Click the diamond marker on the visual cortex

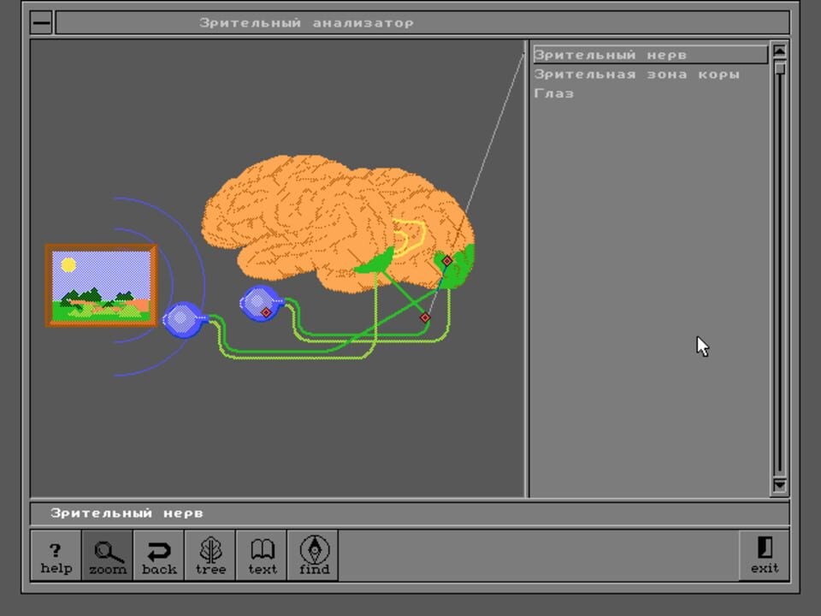pos(446,259)
